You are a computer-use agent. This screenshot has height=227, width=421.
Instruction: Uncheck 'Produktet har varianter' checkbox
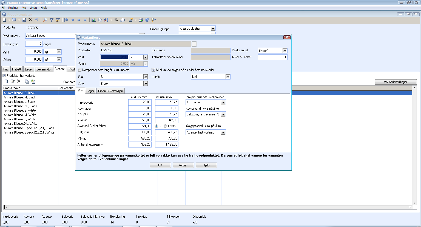[x=4, y=76]
